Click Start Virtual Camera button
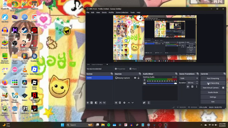The width and height of the screenshot is (228, 128). (211, 88)
